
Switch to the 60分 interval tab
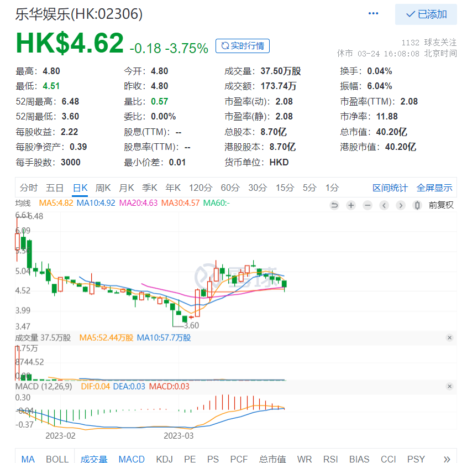pyautogui.click(x=230, y=188)
